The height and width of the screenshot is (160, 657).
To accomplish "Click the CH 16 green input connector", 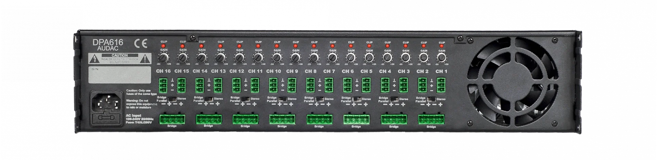I will pyautogui.click(x=163, y=85).
